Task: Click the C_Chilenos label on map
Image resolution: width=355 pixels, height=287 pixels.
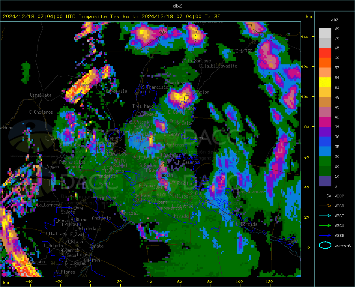Action: pyautogui.click(x=41, y=112)
